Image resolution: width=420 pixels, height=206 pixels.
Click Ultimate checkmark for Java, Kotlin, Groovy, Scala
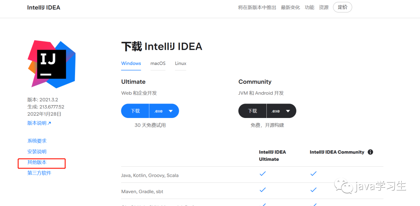262,174
